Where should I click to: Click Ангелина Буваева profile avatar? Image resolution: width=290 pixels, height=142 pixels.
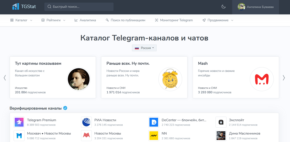(x=241, y=7)
